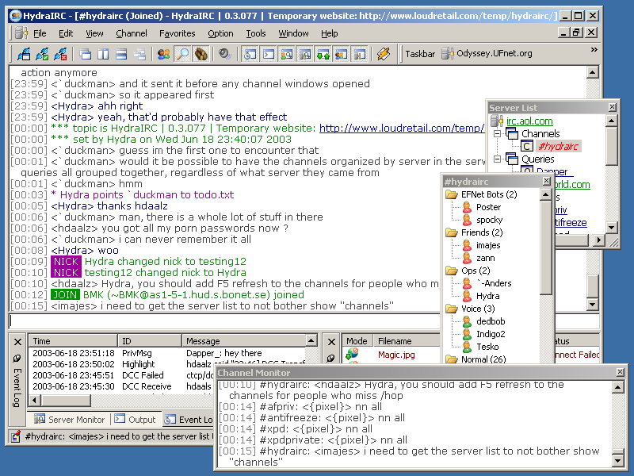Open the Tools menu
The height and width of the screenshot is (476, 634).
coord(256,33)
